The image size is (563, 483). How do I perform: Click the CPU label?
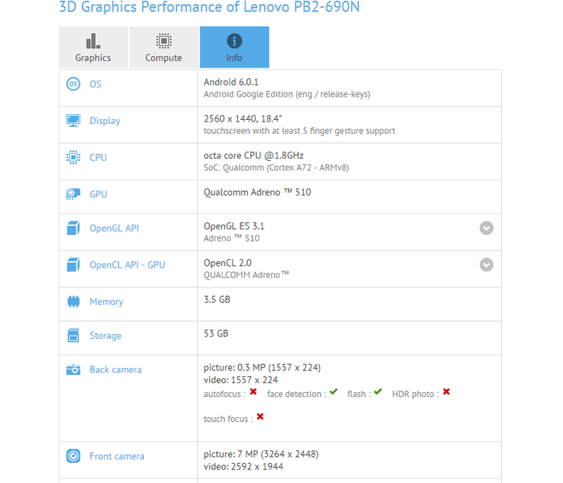(98, 158)
